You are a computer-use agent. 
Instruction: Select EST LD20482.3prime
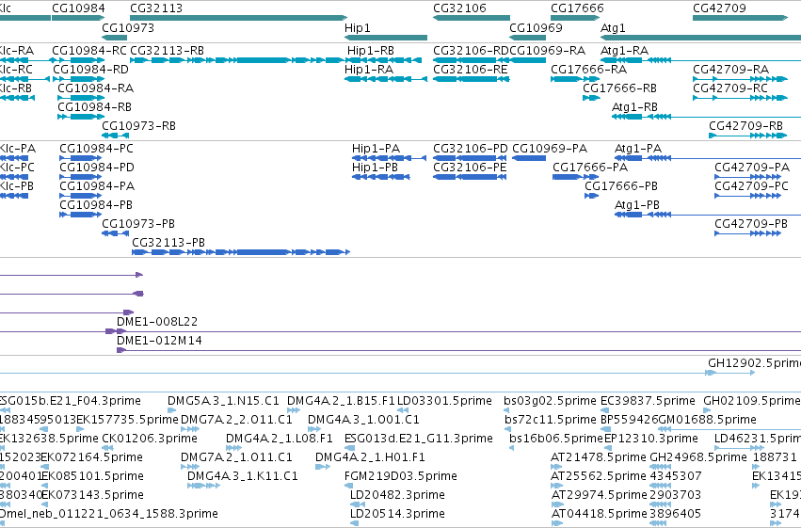pyautogui.click(x=397, y=495)
